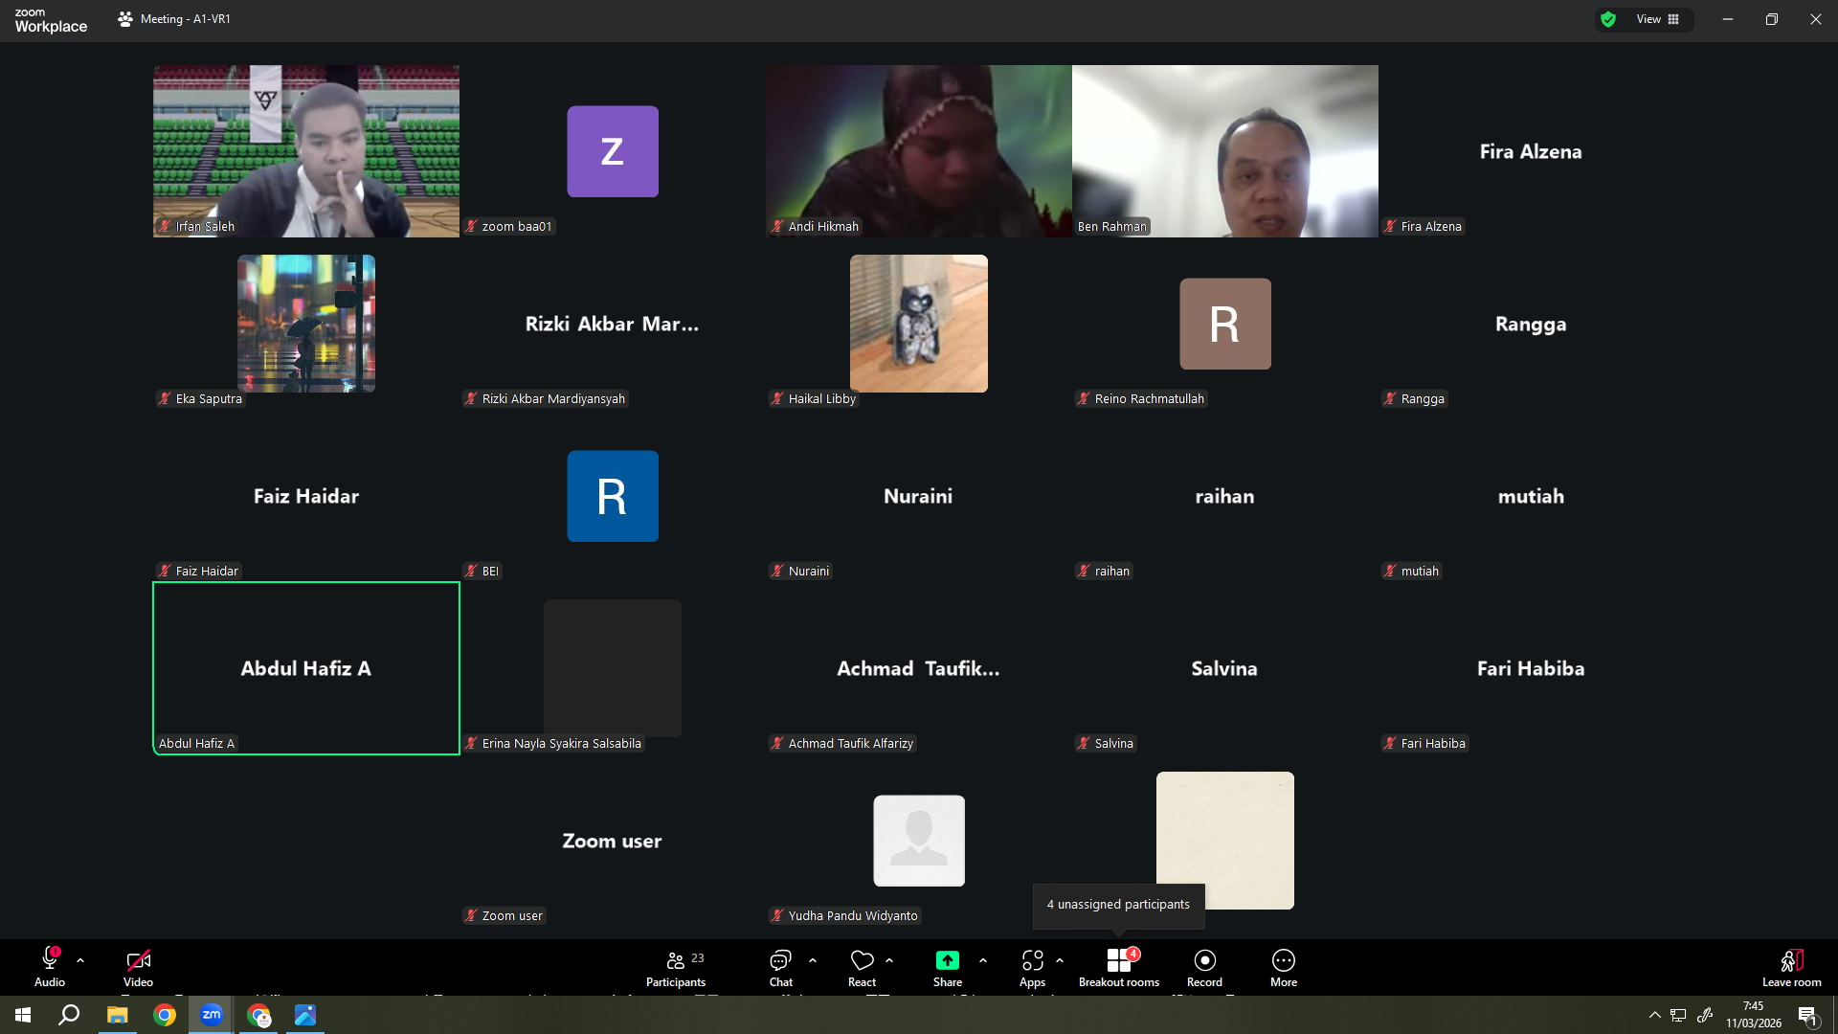Open the View layout menu
Image resolution: width=1838 pixels, height=1034 pixels.
(1658, 19)
